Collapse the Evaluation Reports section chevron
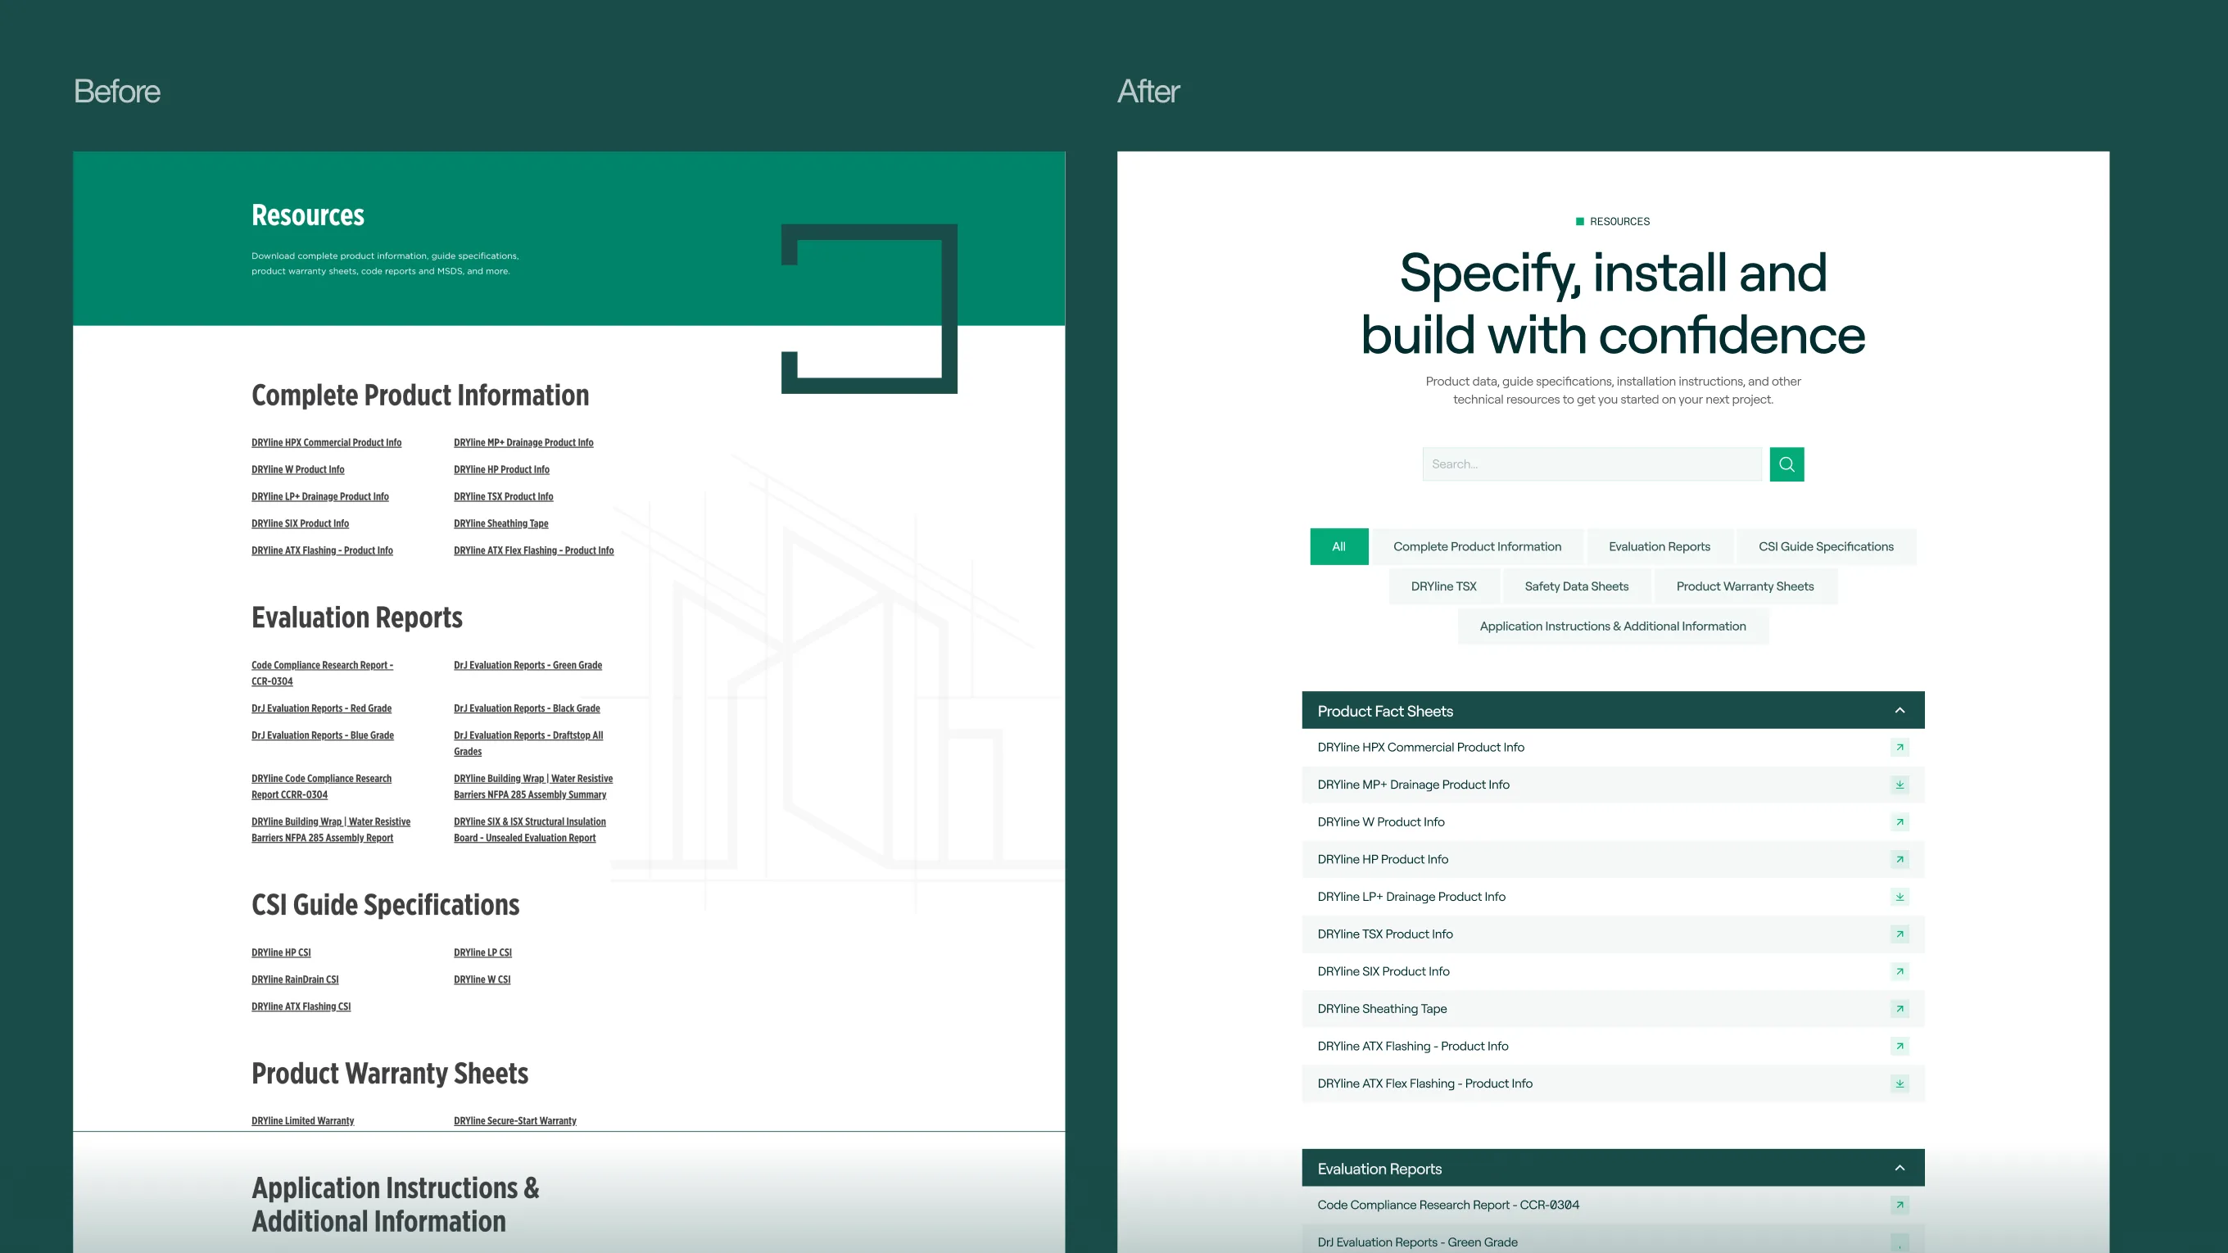This screenshot has width=2228, height=1253. tap(1900, 1167)
